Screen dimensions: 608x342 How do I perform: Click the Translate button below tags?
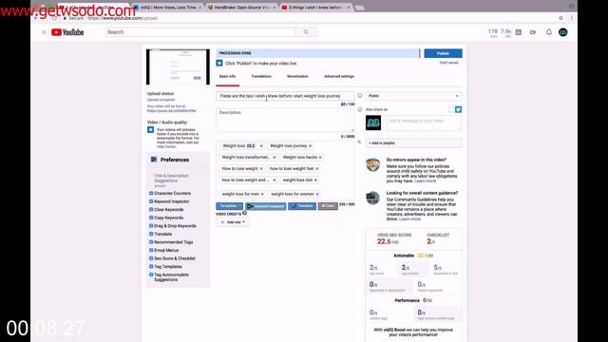click(x=302, y=206)
